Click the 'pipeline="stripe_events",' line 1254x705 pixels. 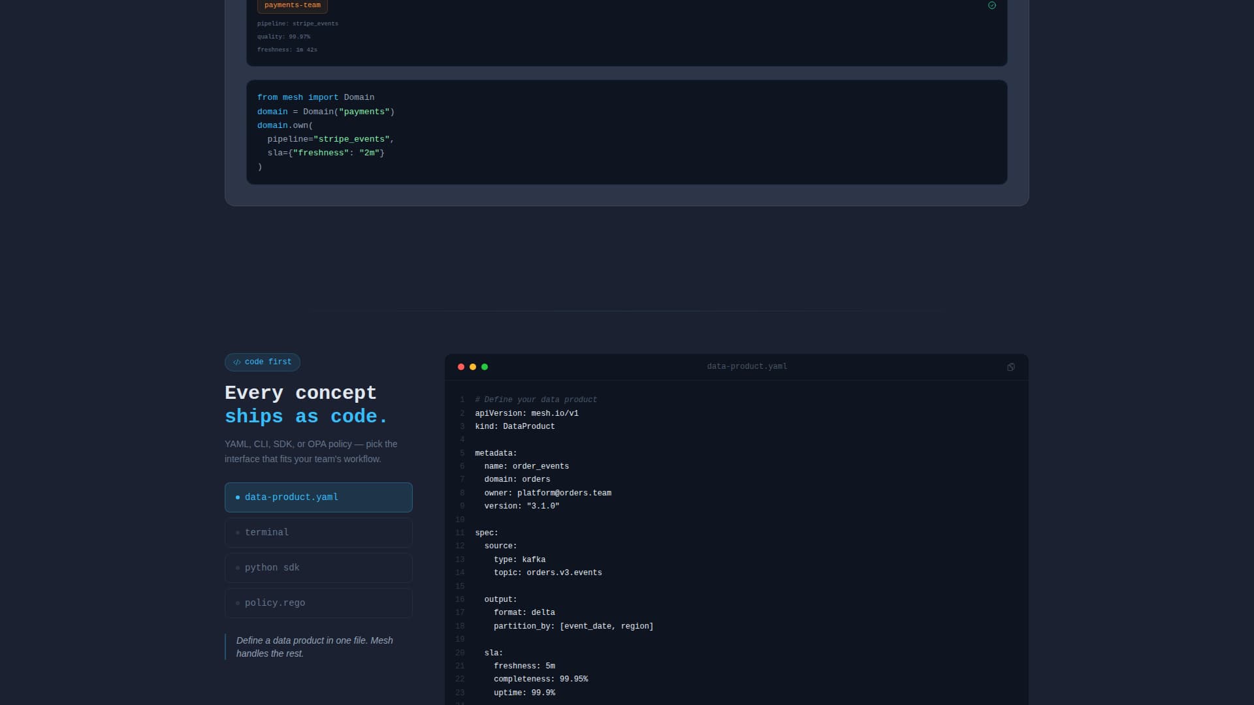[330, 139]
